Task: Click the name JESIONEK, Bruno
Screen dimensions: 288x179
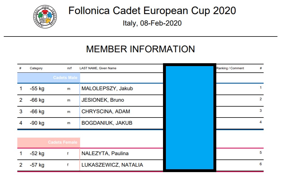Action: 103,100
